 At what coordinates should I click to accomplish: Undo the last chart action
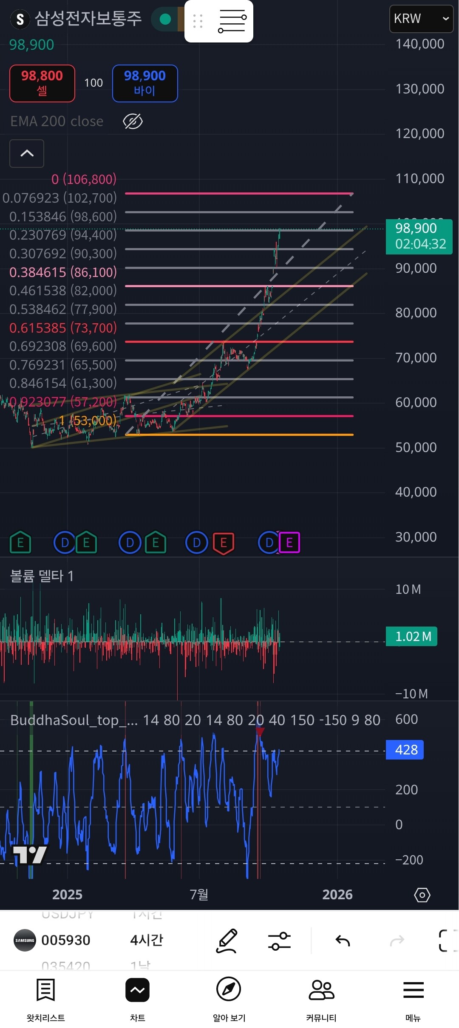point(343,941)
